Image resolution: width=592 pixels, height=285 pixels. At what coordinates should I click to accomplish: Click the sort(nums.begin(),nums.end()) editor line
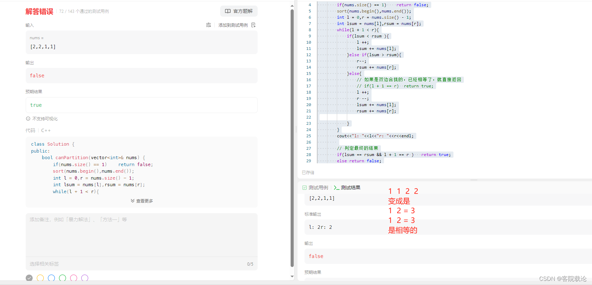pos(374,11)
